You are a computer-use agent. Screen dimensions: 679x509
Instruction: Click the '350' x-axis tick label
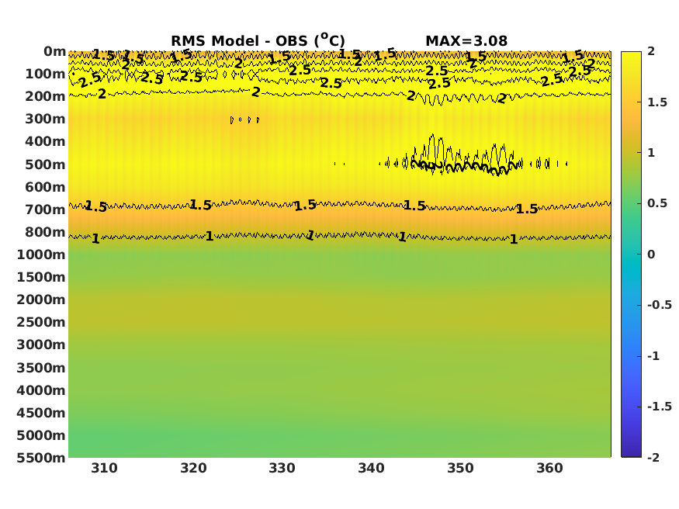pyautogui.click(x=460, y=469)
